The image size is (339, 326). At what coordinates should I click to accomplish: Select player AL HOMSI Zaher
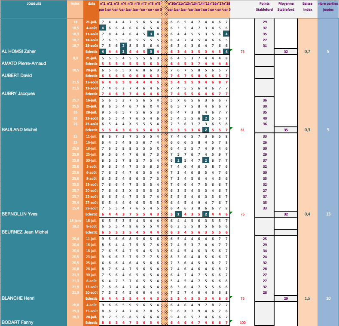pos(18,52)
